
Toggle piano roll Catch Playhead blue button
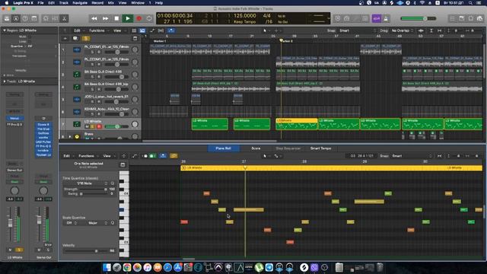(163, 156)
